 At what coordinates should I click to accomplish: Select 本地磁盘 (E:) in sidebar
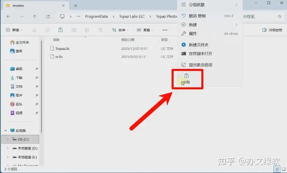pos(25,157)
